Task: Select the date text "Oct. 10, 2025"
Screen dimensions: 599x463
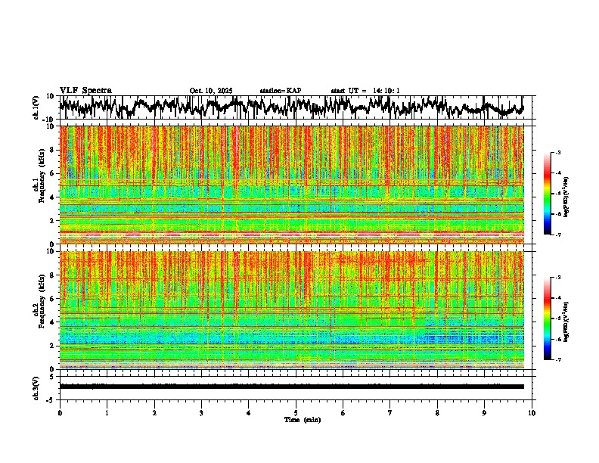Action: click(211, 91)
